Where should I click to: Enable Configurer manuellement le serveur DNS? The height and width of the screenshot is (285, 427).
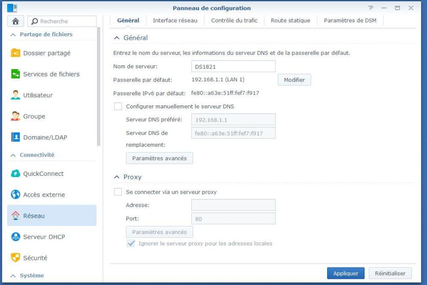pyautogui.click(x=118, y=107)
